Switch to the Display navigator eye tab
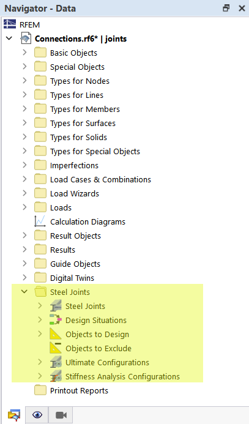 (37, 415)
